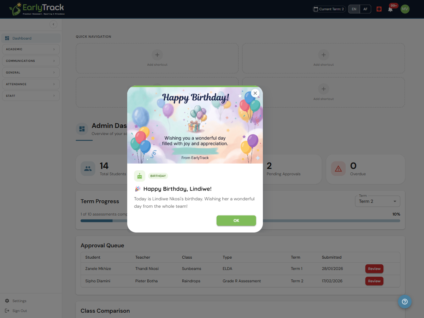Click the Current Term: 2 indicator
Viewport: 424px width, 318px height.
click(x=329, y=9)
